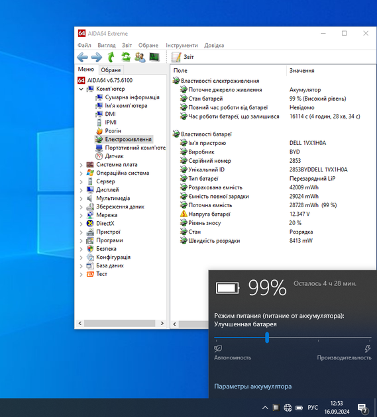Open the Вигляд menu
Image resolution: width=377 pixels, height=417 pixels.
click(x=107, y=46)
